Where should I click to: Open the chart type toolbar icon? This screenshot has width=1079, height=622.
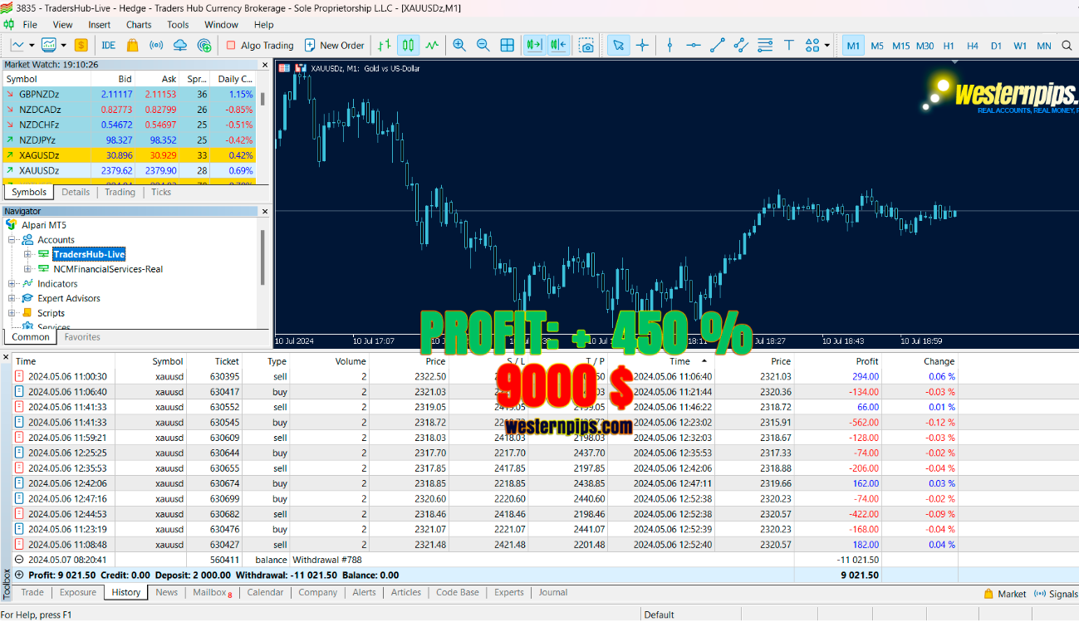(17, 45)
